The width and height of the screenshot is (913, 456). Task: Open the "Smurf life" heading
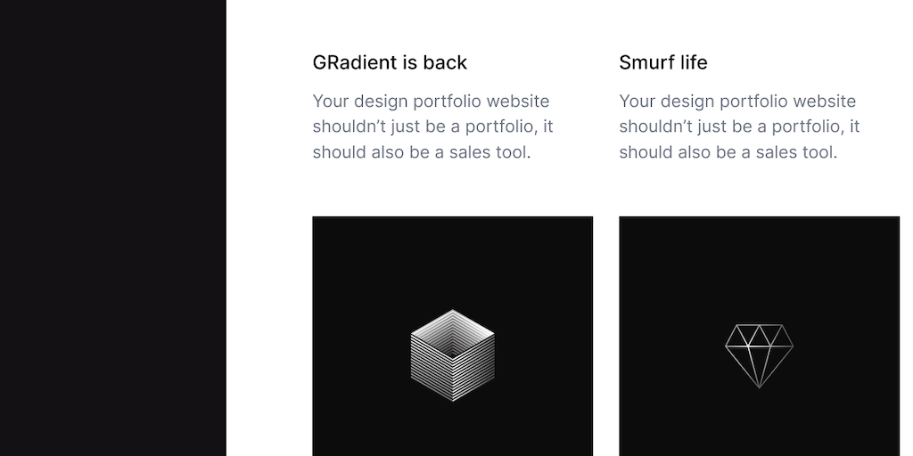[x=662, y=62]
